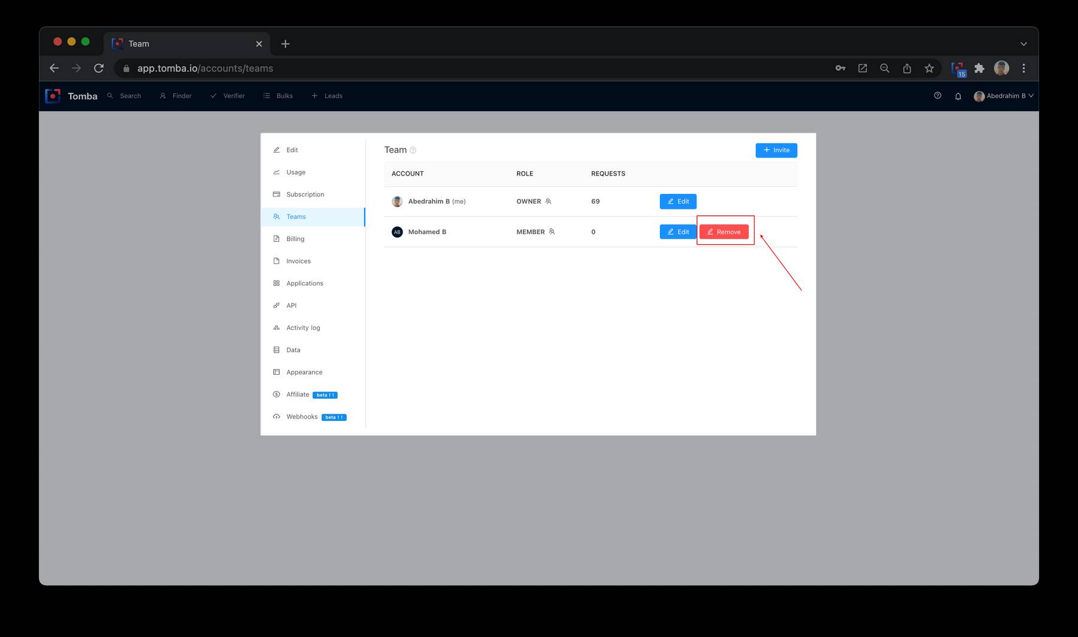The image size is (1078, 637).
Task: Click Edit for Mohamed B row
Action: coord(678,232)
